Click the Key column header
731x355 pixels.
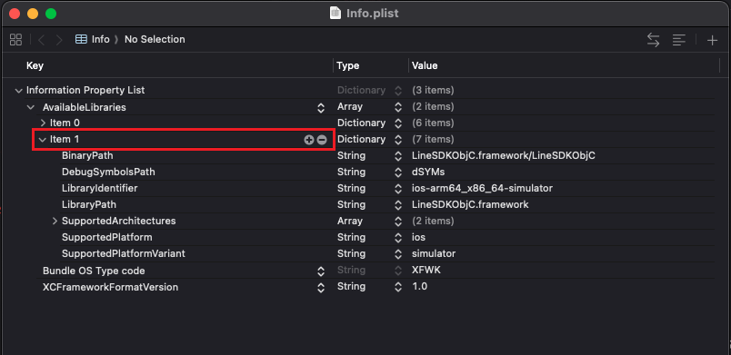[x=35, y=65]
